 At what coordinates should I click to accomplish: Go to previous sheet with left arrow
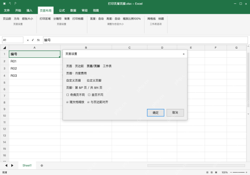[x=6, y=165]
